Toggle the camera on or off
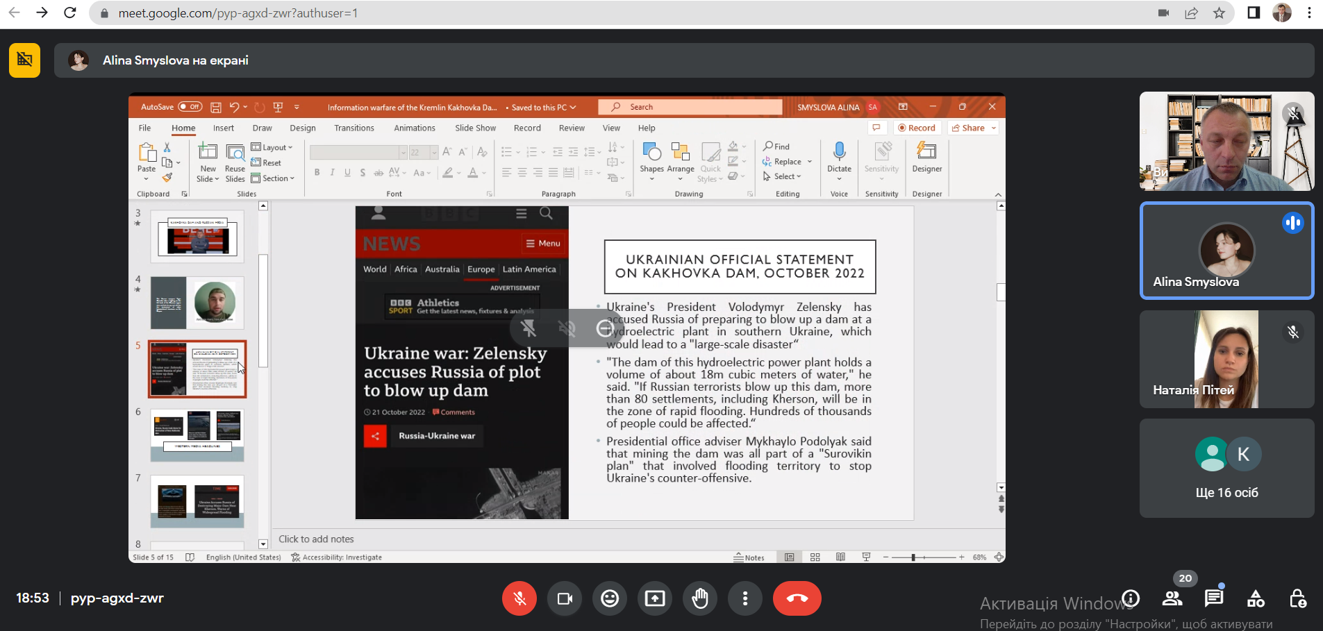The image size is (1323, 631). 565,598
